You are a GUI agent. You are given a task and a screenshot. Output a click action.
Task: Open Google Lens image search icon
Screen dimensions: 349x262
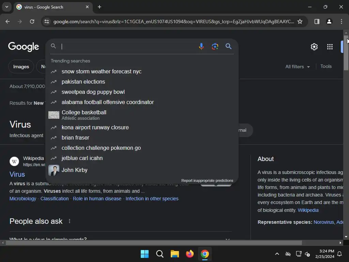[215, 46]
